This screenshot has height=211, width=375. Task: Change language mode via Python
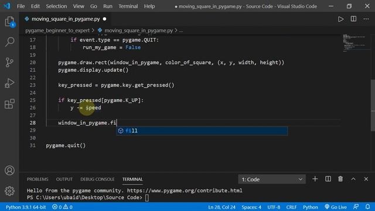[311, 207]
